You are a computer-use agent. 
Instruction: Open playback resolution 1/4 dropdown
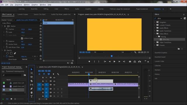(127, 52)
